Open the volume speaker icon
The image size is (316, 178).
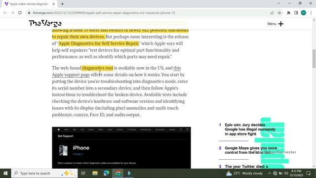tap(286, 173)
